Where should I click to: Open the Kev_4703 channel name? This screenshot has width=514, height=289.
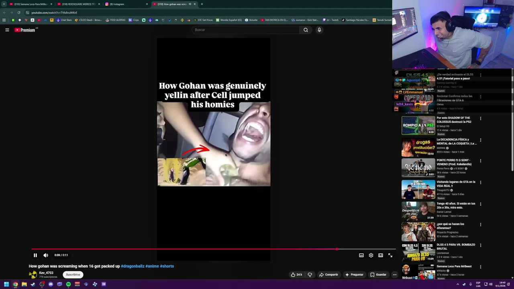(46, 273)
